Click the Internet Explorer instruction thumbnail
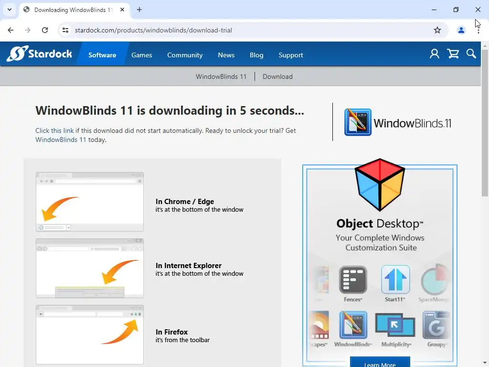 pyautogui.click(x=90, y=268)
